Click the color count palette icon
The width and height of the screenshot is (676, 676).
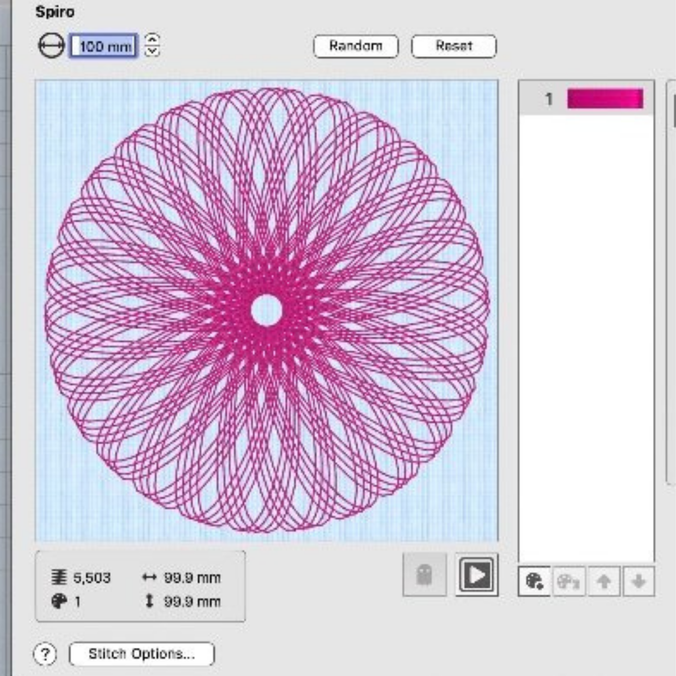point(59,602)
